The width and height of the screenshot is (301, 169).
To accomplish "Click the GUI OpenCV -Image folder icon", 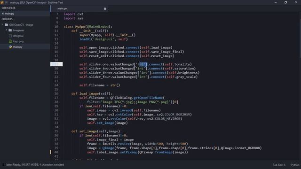I will coord(6,25).
